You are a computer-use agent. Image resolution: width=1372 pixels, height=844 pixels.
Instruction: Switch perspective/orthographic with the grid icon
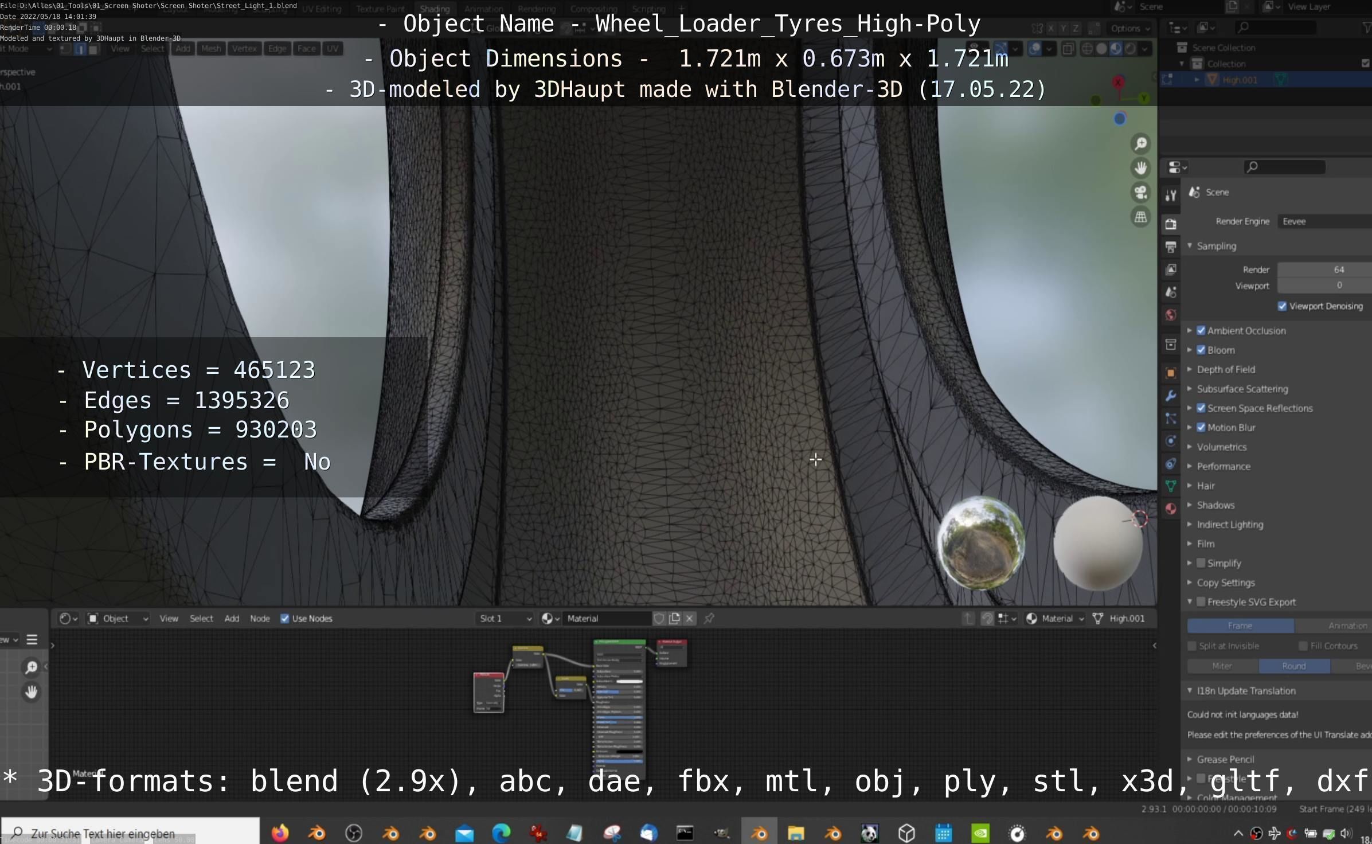[1140, 217]
